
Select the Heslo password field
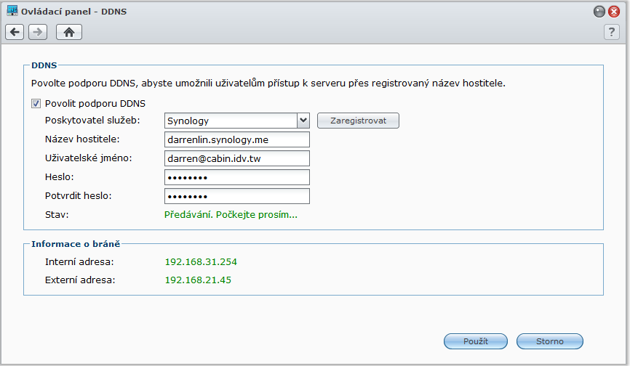click(x=237, y=177)
